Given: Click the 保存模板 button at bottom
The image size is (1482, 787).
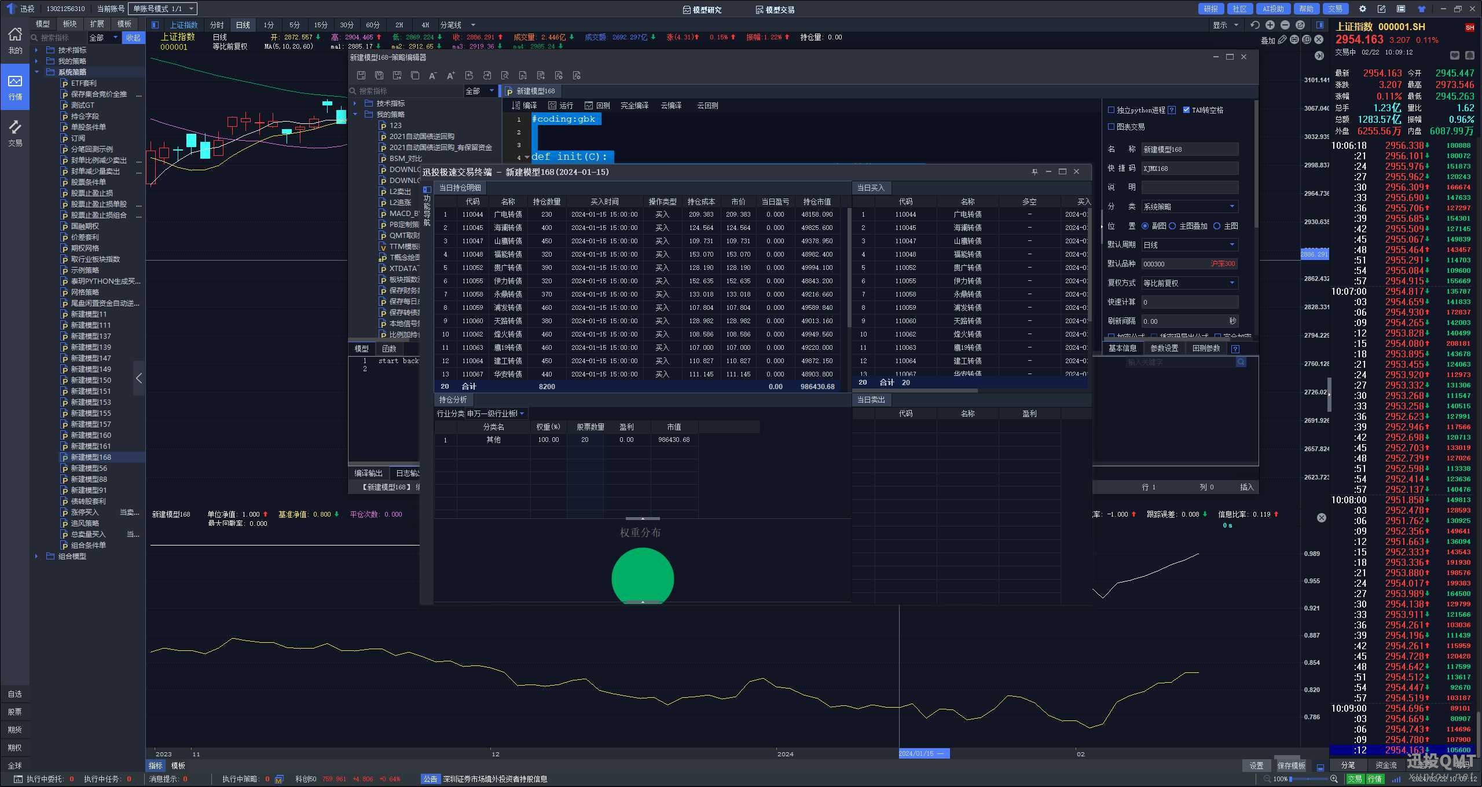Looking at the screenshot, I should click(x=1291, y=766).
